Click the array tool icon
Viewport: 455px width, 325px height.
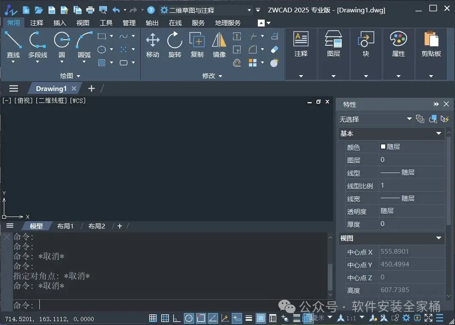[253, 63]
